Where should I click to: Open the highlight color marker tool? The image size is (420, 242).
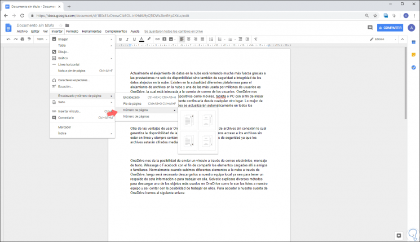click(x=149, y=39)
